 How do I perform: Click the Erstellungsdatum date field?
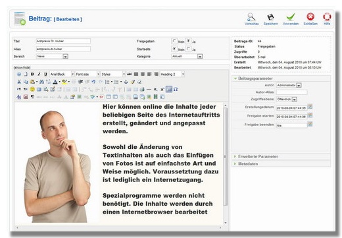[291, 108]
